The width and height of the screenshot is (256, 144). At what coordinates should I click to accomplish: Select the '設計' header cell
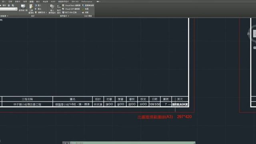click(x=98, y=99)
